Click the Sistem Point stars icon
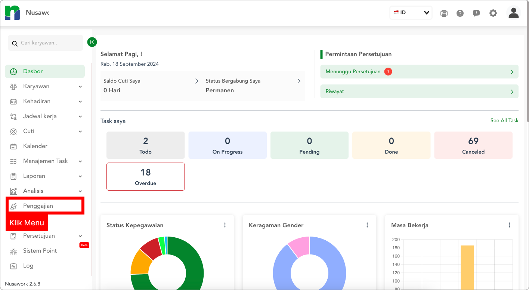 13,251
